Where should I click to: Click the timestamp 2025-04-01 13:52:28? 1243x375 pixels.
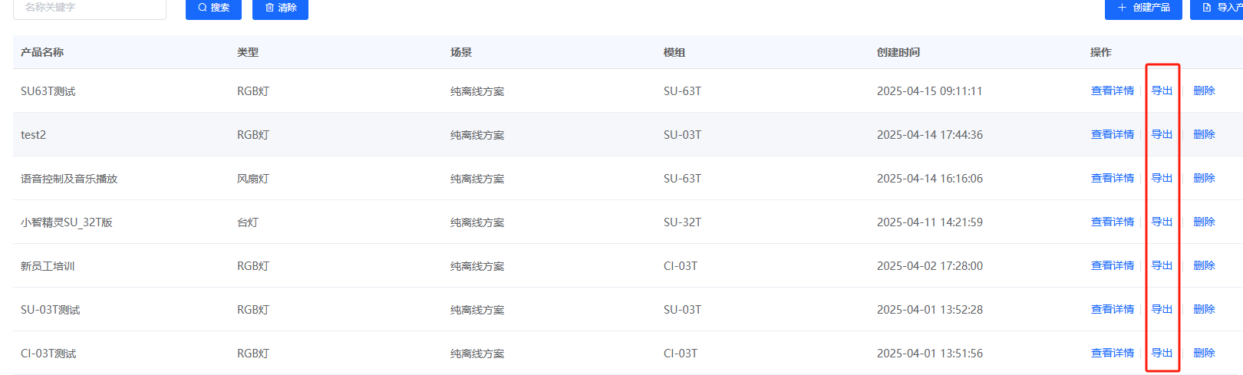point(930,310)
